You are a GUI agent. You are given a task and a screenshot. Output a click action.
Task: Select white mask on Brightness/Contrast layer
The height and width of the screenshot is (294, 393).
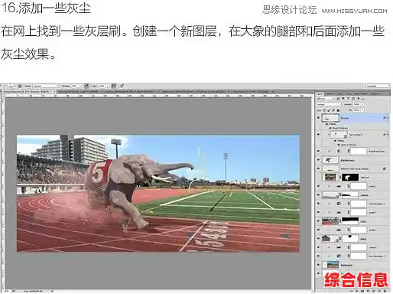click(x=359, y=152)
